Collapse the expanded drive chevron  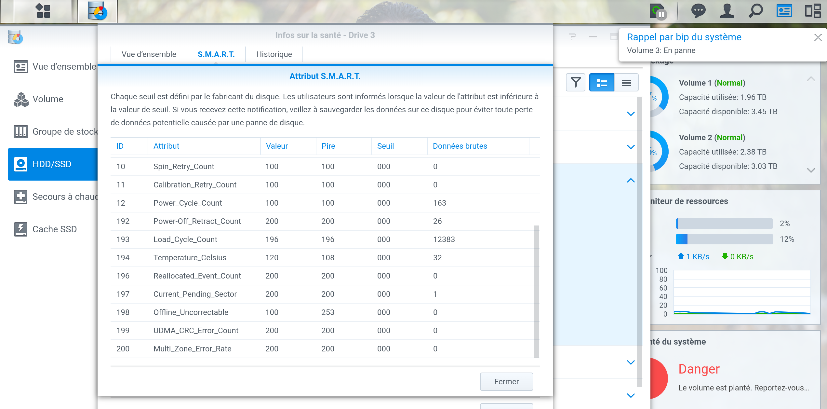(631, 180)
